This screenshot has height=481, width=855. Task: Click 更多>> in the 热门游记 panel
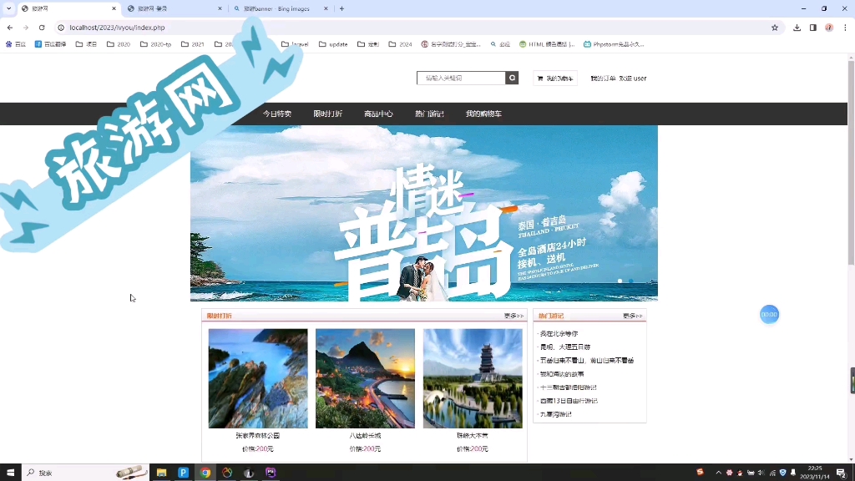(631, 316)
